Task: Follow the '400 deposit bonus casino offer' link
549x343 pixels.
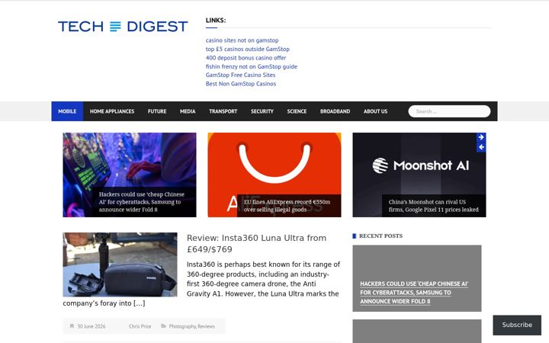Action: (246, 58)
